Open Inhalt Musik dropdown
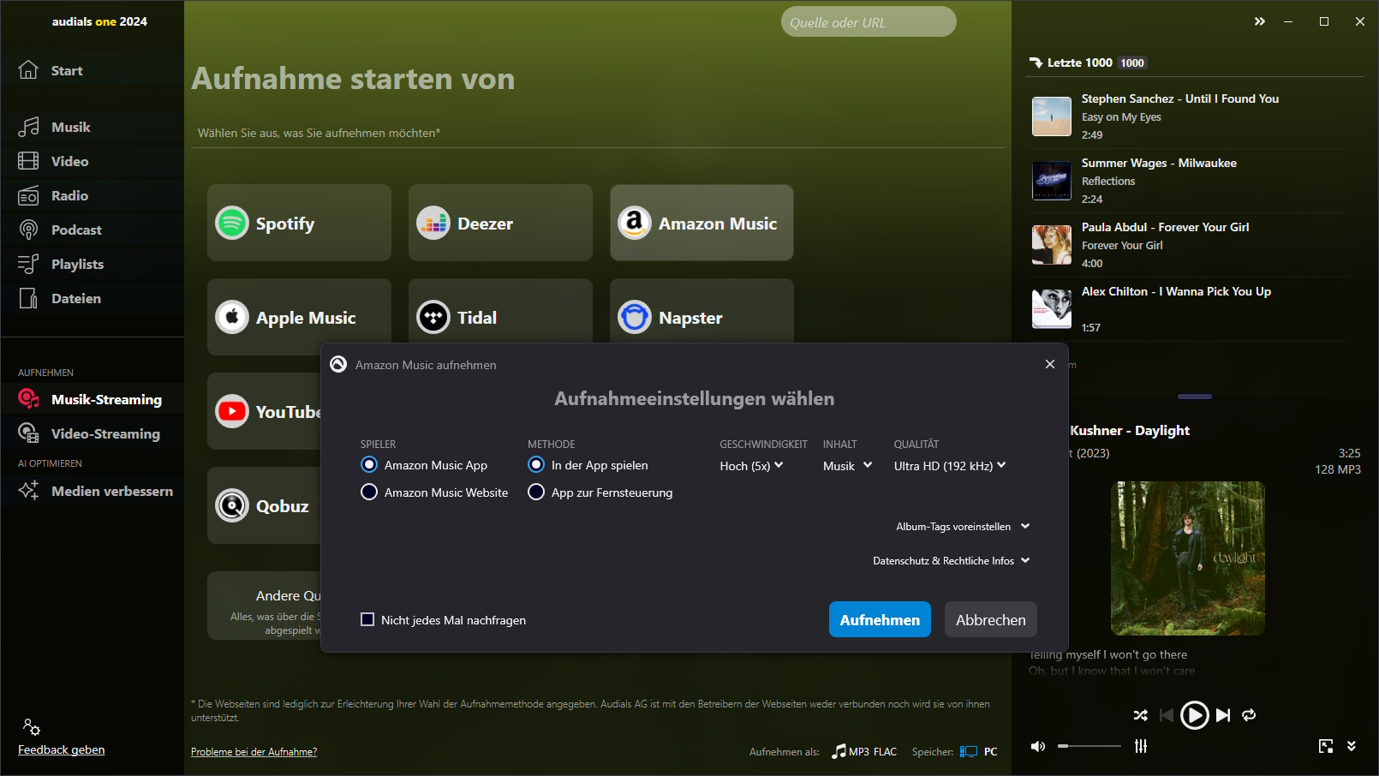This screenshot has height=776, width=1379. coord(848,466)
